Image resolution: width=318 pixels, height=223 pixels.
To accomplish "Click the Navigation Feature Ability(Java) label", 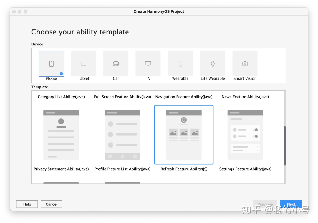I will (x=184, y=97).
